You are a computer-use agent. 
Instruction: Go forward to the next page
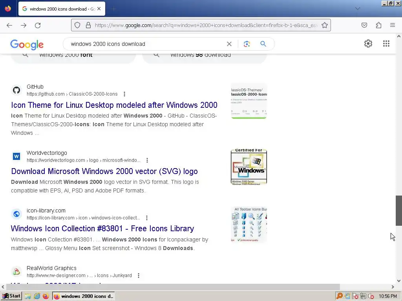[x=24, y=25]
